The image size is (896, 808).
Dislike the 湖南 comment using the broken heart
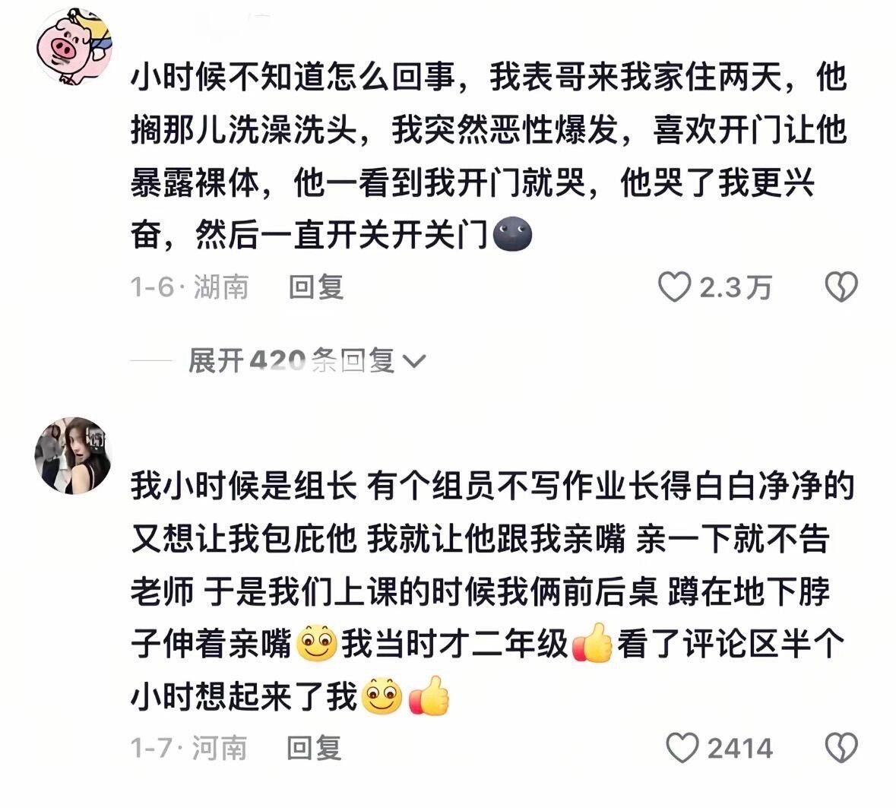(x=841, y=287)
